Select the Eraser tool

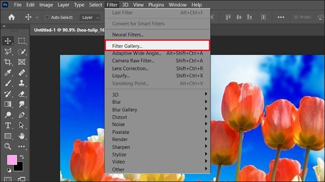point(22,94)
